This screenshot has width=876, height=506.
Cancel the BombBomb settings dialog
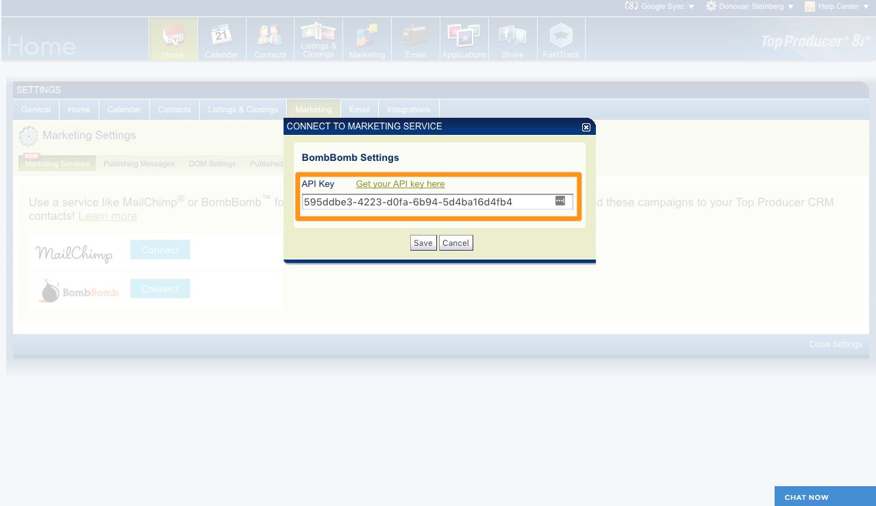click(x=455, y=243)
